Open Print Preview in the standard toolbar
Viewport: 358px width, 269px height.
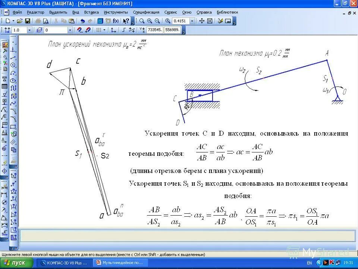pyautogui.click(x=45, y=21)
